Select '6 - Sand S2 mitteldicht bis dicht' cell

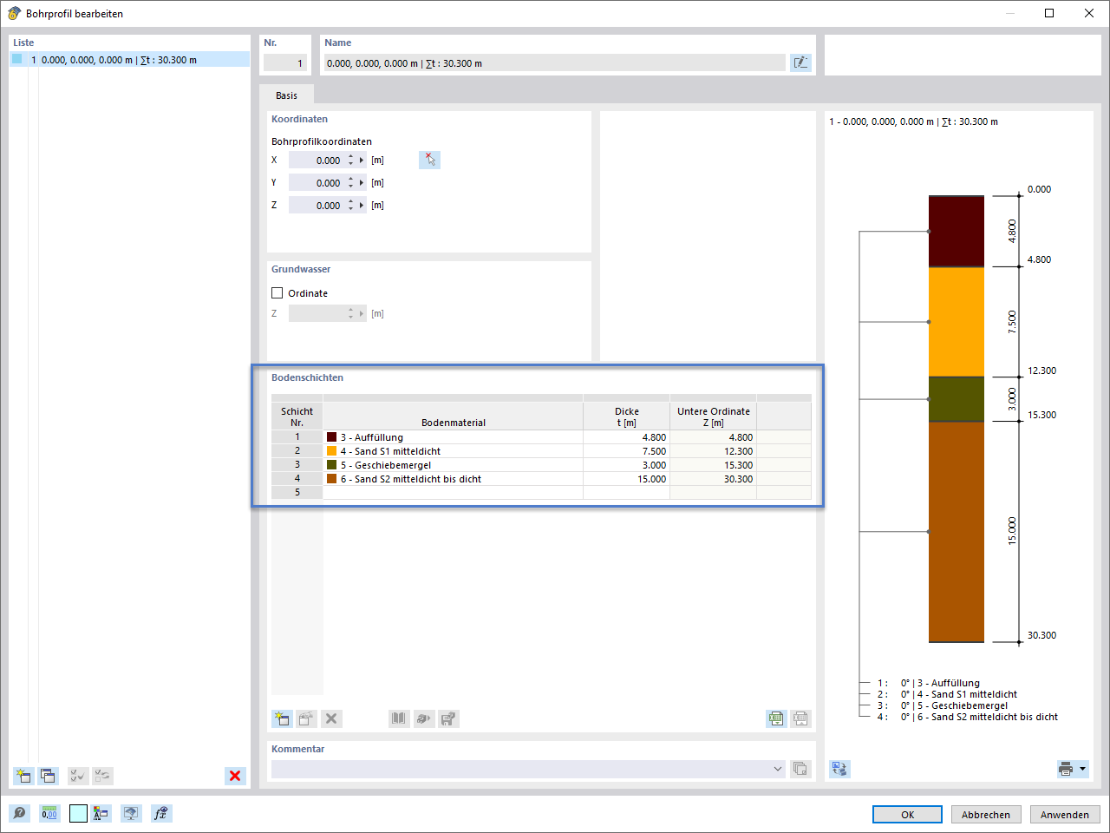click(x=453, y=479)
